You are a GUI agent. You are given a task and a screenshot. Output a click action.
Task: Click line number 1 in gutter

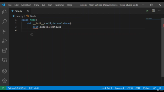click(x=16, y=20)
